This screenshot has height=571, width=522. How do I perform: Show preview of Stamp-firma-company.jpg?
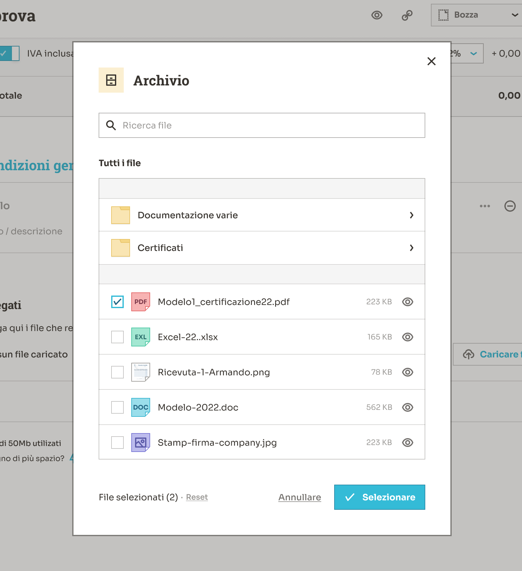point(407,443)
